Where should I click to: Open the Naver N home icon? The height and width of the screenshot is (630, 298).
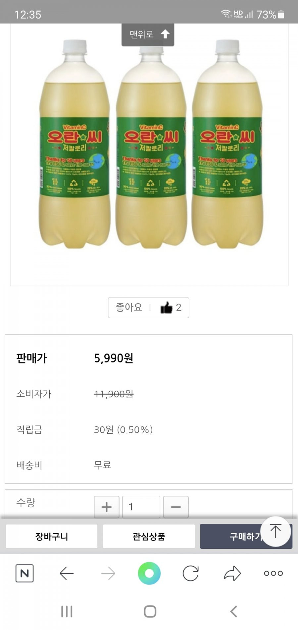(x=25, y=573)
